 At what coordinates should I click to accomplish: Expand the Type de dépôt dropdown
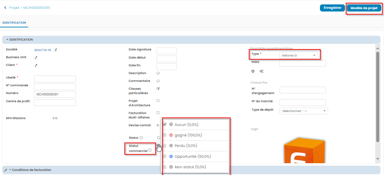pyautogui.click(x=304, y=111)
